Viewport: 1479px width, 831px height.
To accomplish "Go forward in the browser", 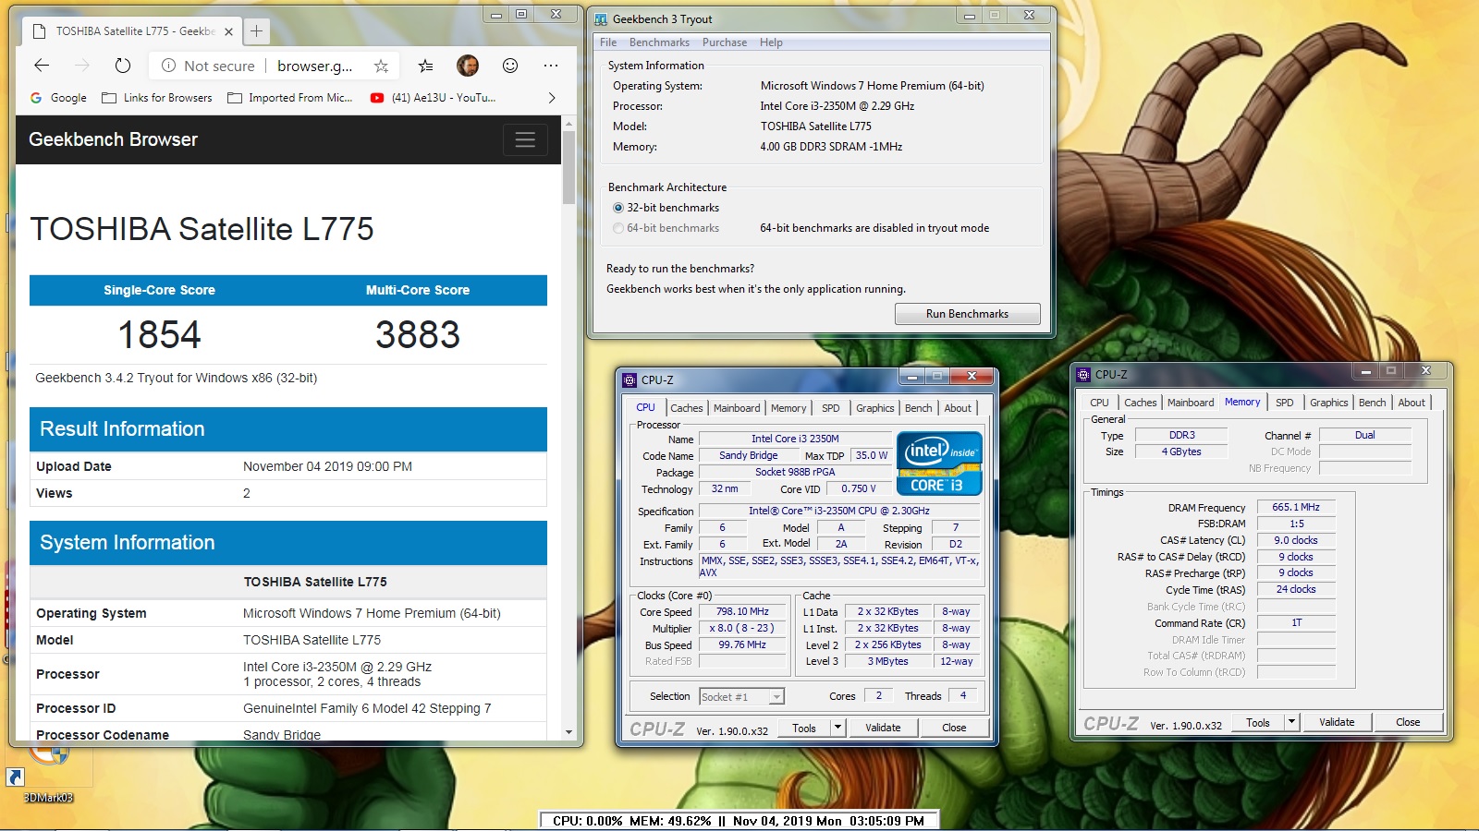I will (82, 66).
